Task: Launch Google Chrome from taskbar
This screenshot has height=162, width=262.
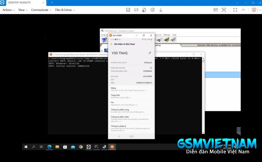Action: pos(81,147)
